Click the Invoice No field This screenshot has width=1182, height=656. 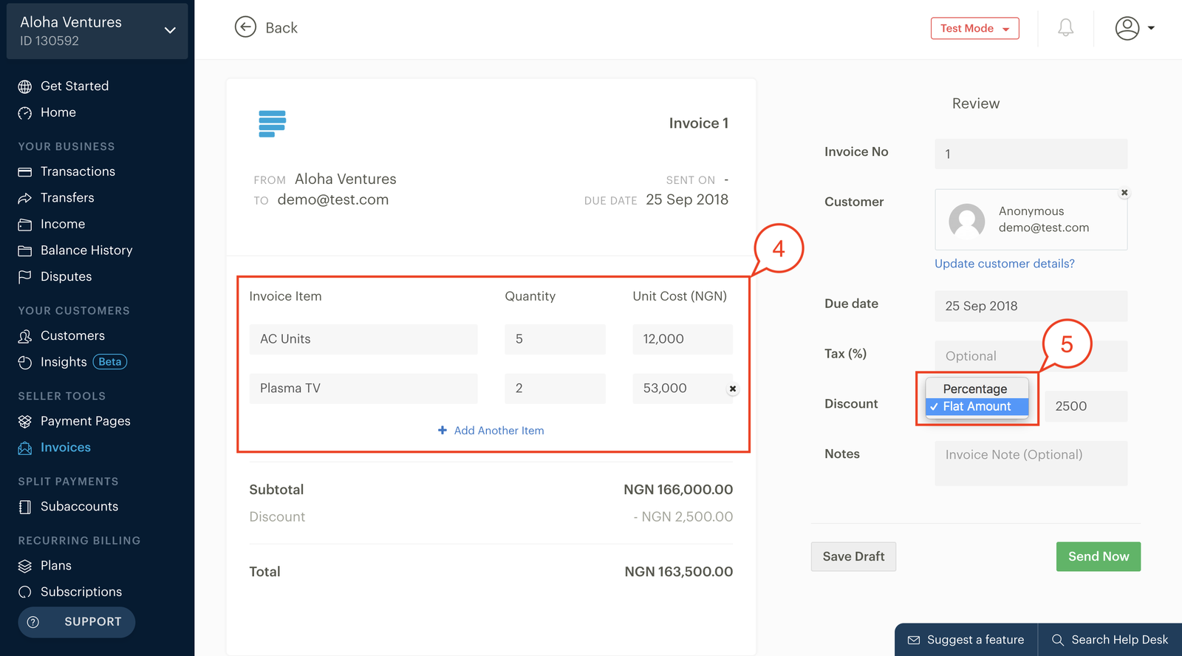point(1031,154)
